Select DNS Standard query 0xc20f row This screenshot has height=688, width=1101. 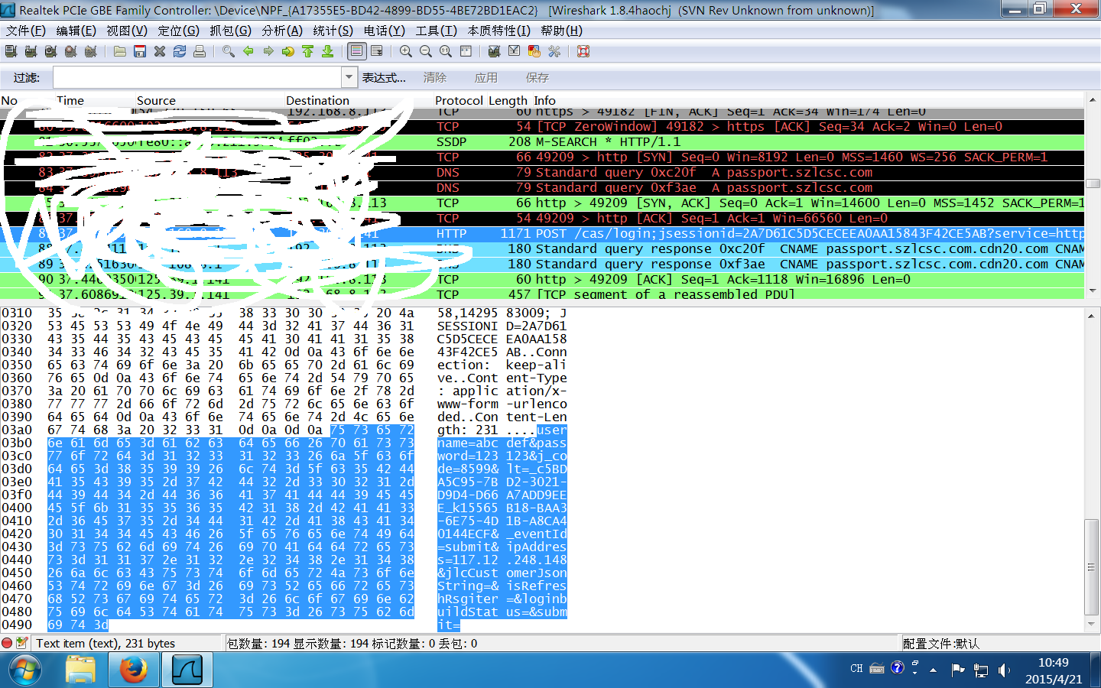click(542, 173)
